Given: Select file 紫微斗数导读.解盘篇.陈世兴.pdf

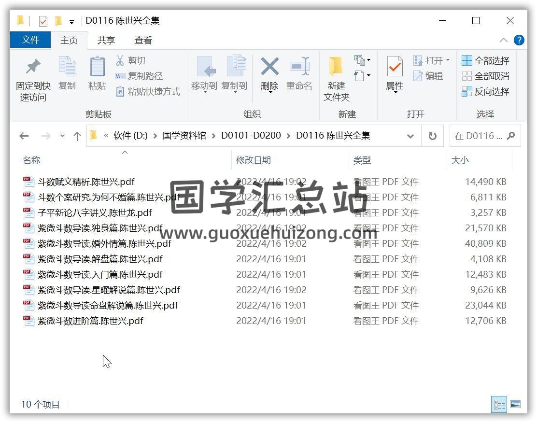Looking at the screenshot, I should (x=100, y=259).
